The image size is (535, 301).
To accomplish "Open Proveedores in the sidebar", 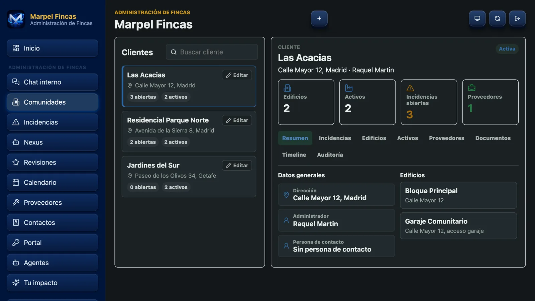I will coord(52,202).
